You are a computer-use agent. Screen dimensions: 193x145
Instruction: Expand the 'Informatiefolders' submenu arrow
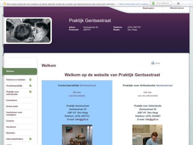pos(30,139)
